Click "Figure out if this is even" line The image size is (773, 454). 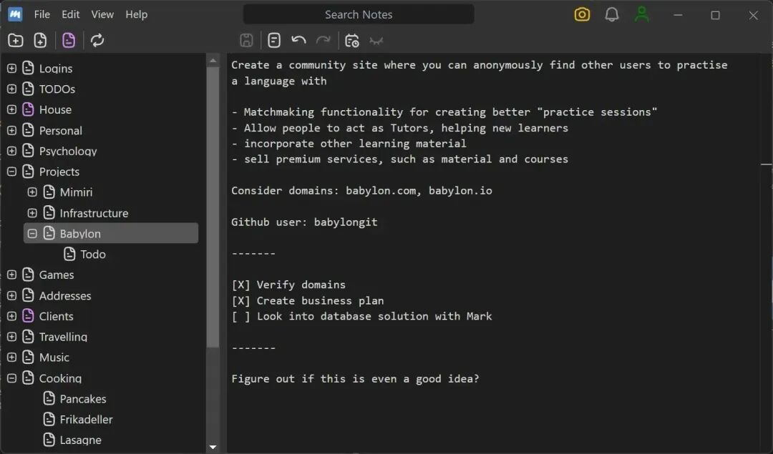pyautogui.click(x=355, y=379)
